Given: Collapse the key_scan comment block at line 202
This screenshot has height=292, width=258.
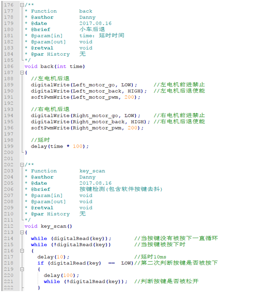Looking at the screenshot, I should 22,165.
